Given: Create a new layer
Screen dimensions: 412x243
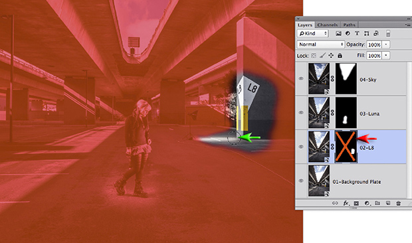Looking at the screenshot, I should pos(388,203).
